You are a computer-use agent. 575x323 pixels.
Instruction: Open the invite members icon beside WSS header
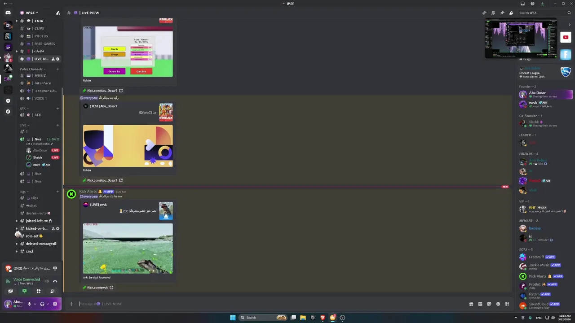coord(58,13)
